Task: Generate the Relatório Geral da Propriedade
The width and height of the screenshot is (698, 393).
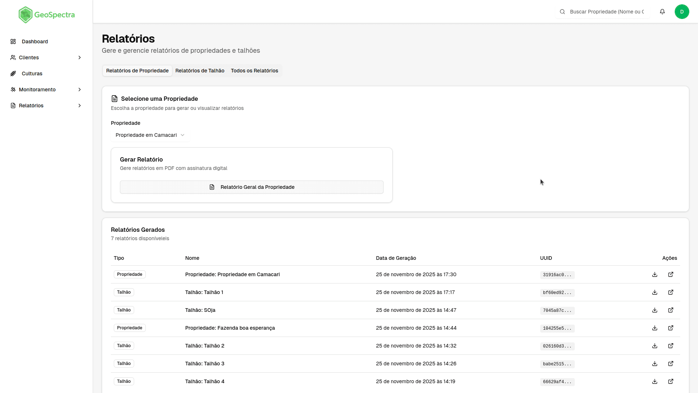Action: [251, 187]
